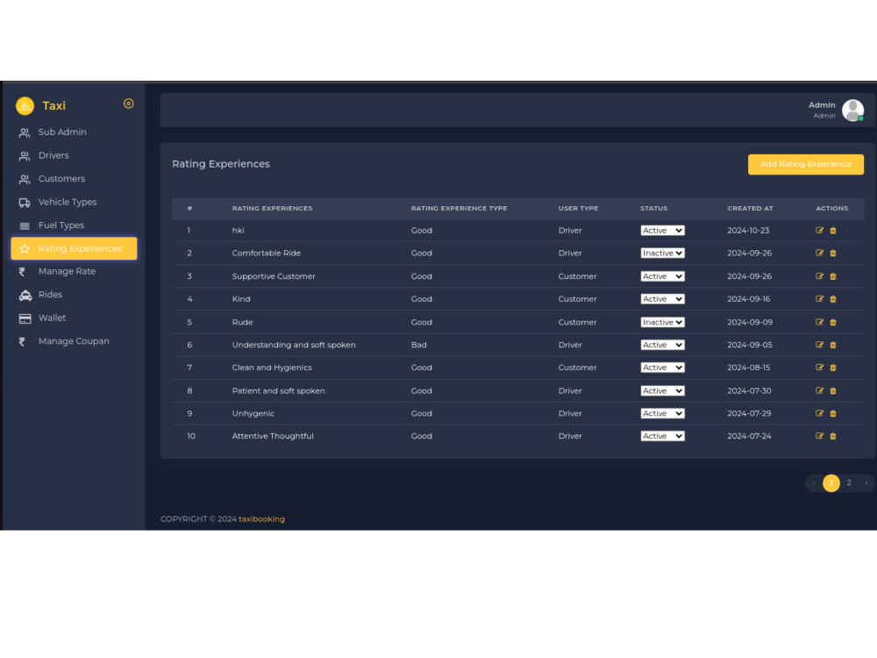
Task: Edit the Supportive Customer row
Action: tap(819, 276)
